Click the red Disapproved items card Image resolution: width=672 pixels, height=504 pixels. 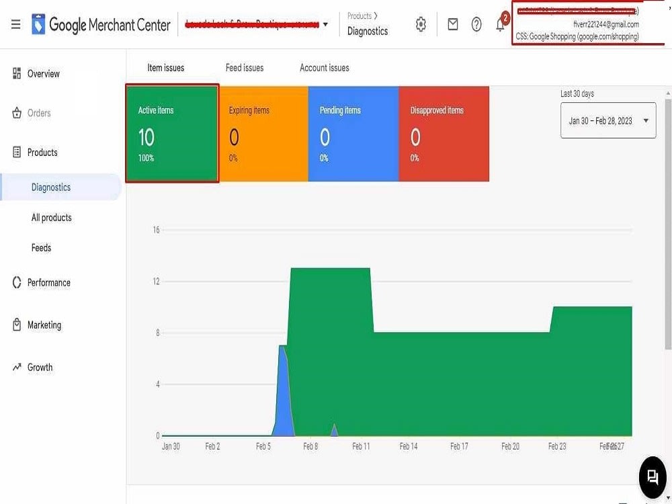tap(444, 134)
